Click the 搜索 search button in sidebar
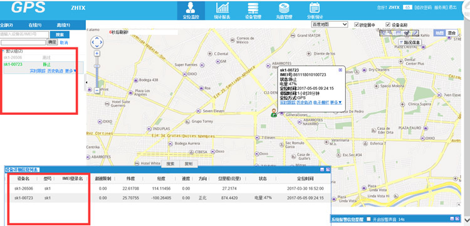 60,34
